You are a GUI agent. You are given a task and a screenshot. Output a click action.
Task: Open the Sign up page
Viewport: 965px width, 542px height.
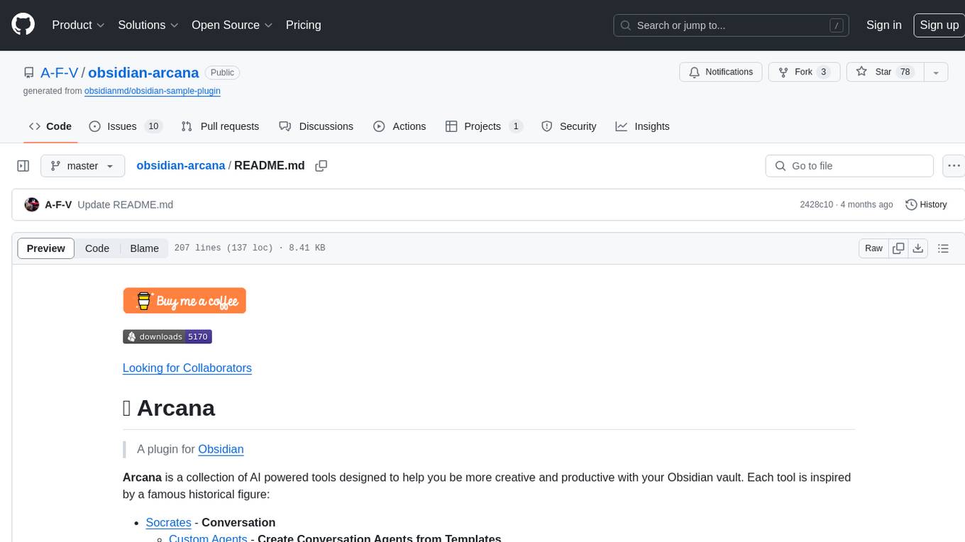tap(939, 25)
